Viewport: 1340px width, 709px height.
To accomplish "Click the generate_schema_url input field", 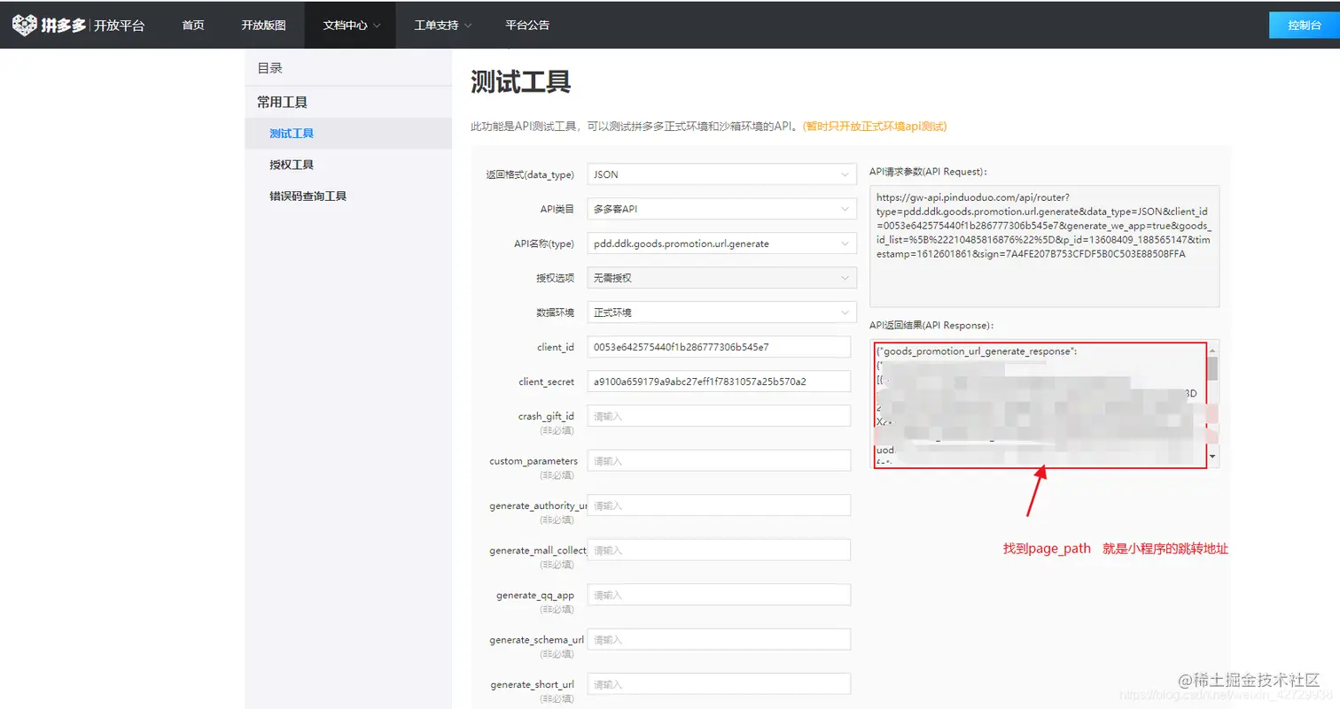I will pos(719,640).
